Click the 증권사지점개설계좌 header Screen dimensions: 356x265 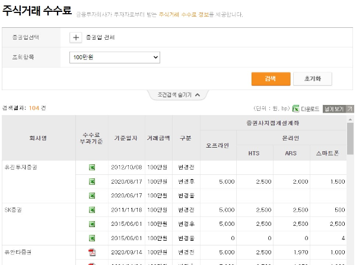pyautogui.click(x=273, y=123)
